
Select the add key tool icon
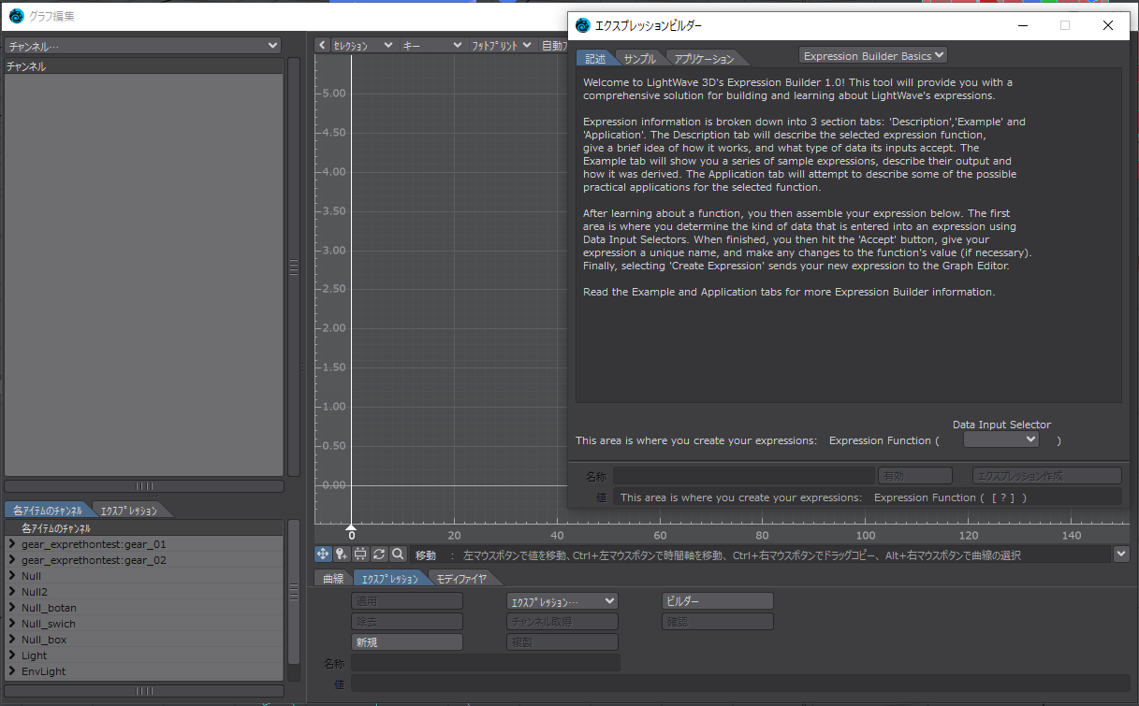click(342, 554)
